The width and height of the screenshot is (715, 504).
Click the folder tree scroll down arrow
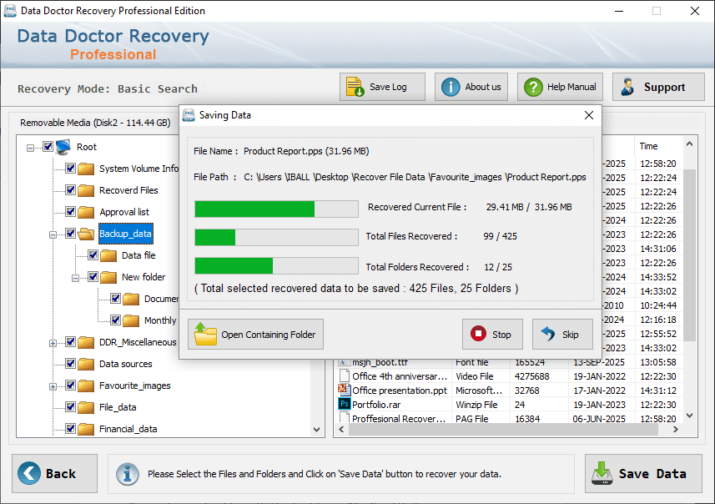click(x=317, y=430)
